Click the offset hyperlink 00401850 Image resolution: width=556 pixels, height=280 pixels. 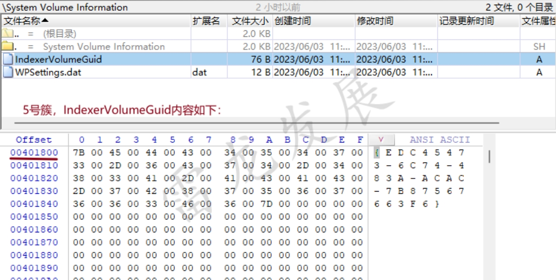click(34, 216)
